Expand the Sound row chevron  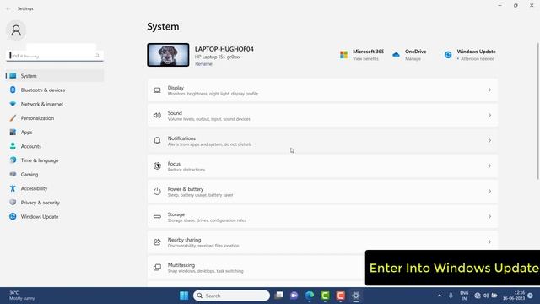(x=489, y=115)
